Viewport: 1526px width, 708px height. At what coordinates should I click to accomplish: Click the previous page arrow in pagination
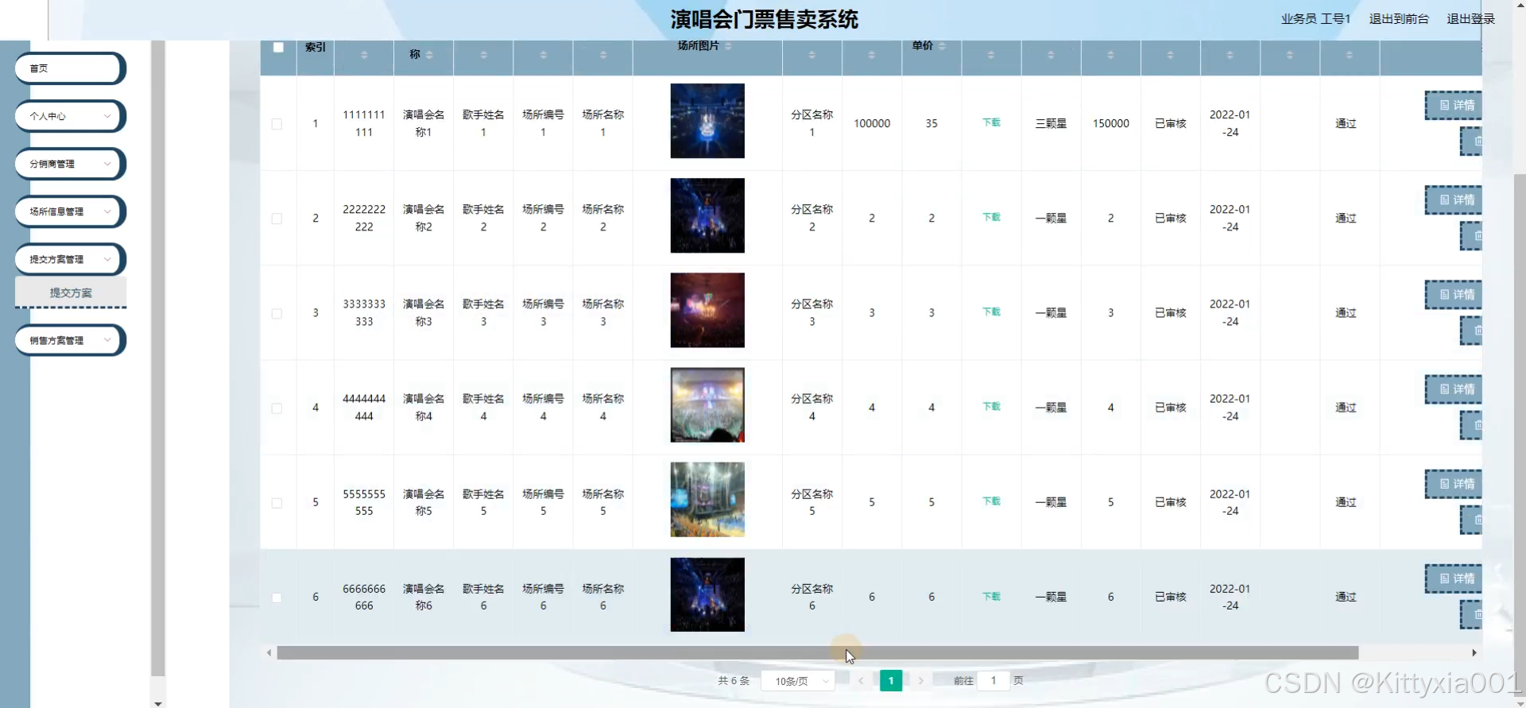click(x=861, y=681)
